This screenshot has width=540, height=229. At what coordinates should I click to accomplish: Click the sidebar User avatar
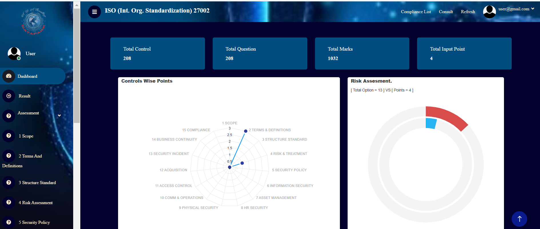[x=14, y=53]
